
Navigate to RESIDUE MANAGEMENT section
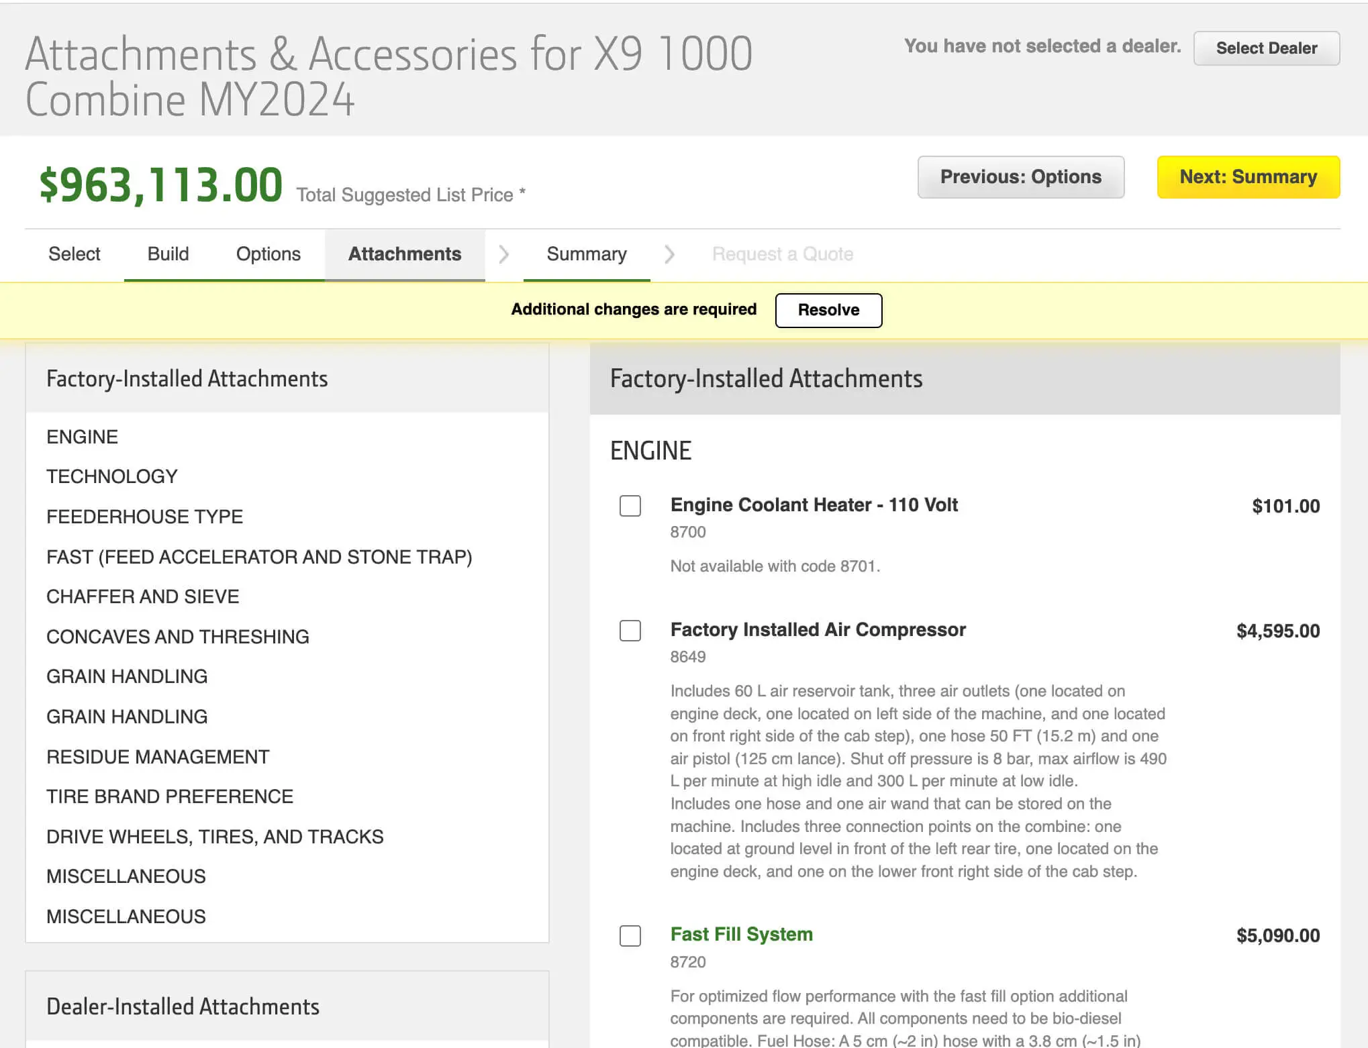coord(158,757)
